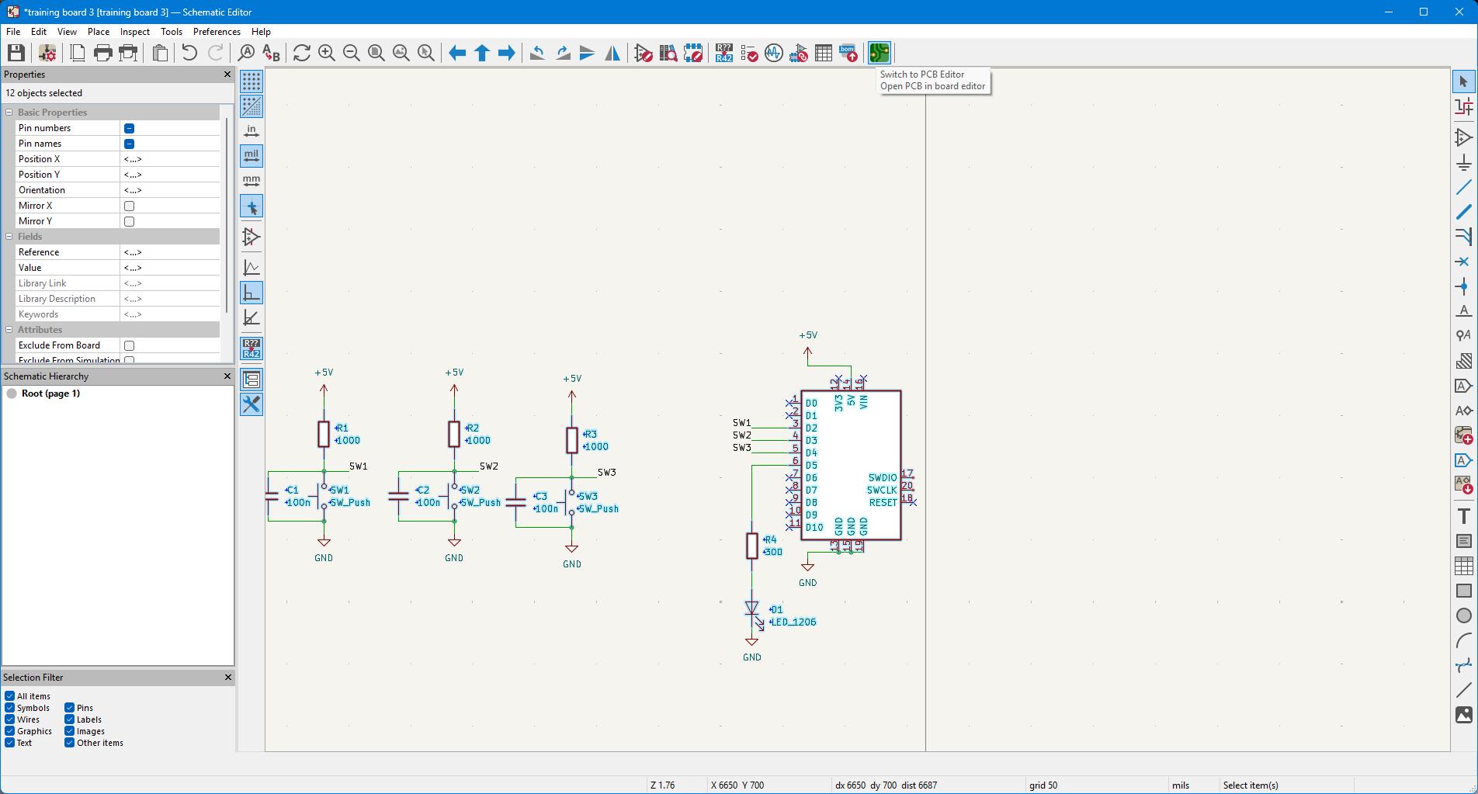
Task: Open Schematic Setup from the toolbar
Action: 47,53
